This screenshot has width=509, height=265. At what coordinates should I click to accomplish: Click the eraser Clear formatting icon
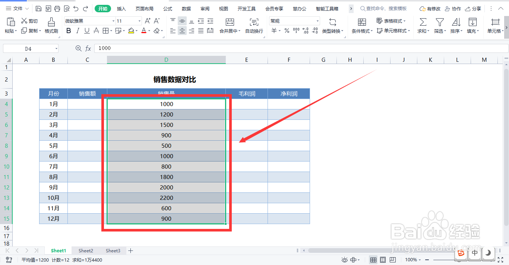[x=157, y=31]
